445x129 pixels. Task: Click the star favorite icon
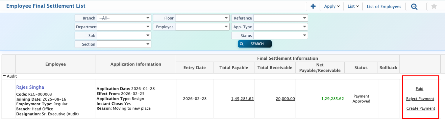tap(434, 6)
